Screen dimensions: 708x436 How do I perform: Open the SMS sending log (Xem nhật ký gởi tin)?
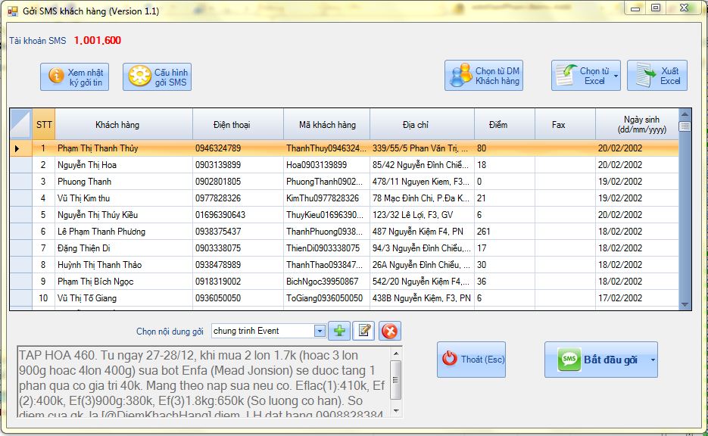tap(74, 76)
